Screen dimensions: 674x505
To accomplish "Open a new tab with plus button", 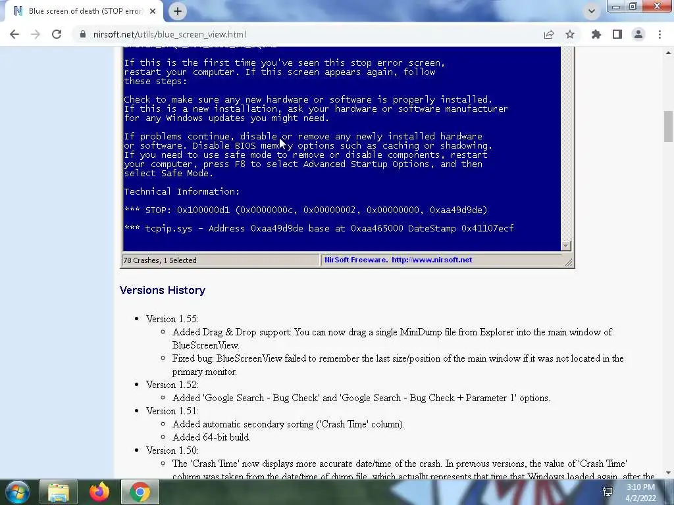I will click(178, 11).
